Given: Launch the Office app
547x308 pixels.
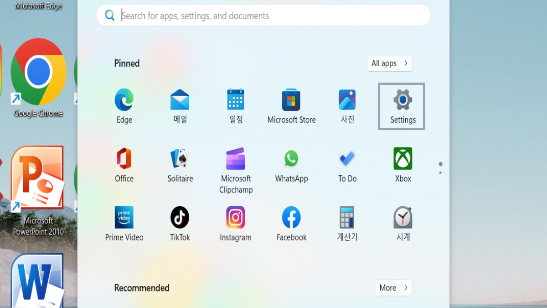Looking at the screenshot, I should [x=124, y=165].
